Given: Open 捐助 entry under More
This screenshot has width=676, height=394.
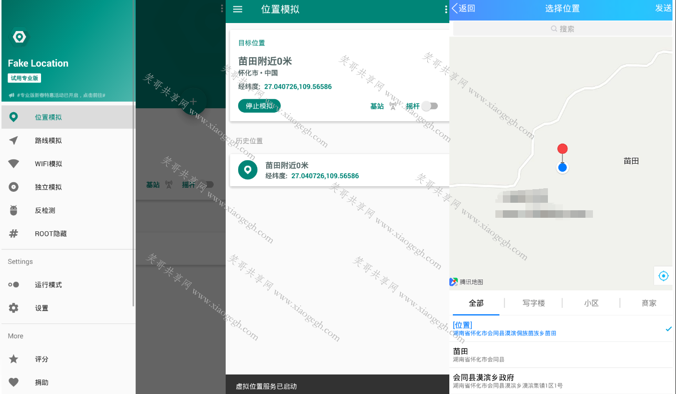Looking at the screenshot, I should point(68,382).
